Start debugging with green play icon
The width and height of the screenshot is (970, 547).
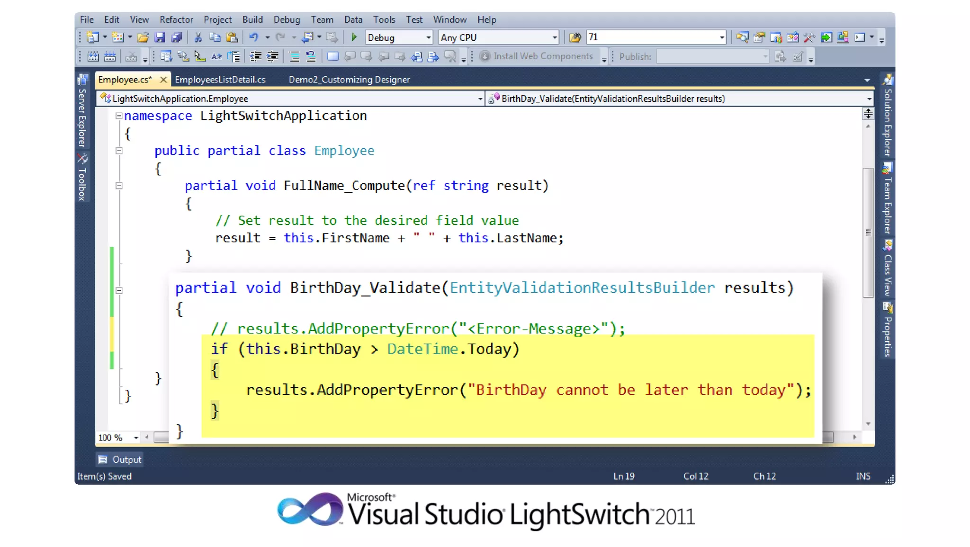coord(353,37)
